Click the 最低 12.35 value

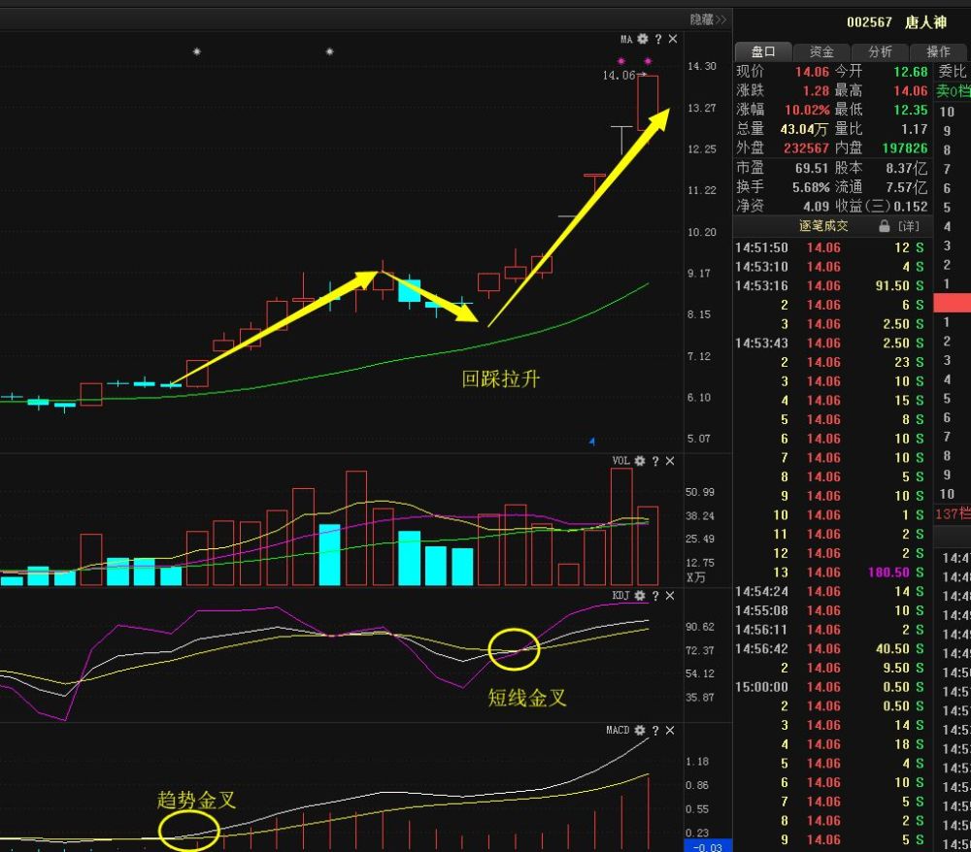(x=911, y=110)
